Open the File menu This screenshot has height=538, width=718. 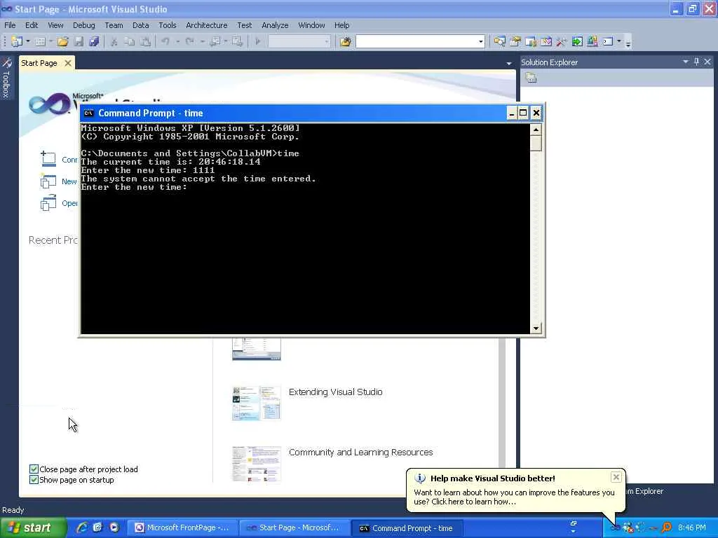pos(10,25)
